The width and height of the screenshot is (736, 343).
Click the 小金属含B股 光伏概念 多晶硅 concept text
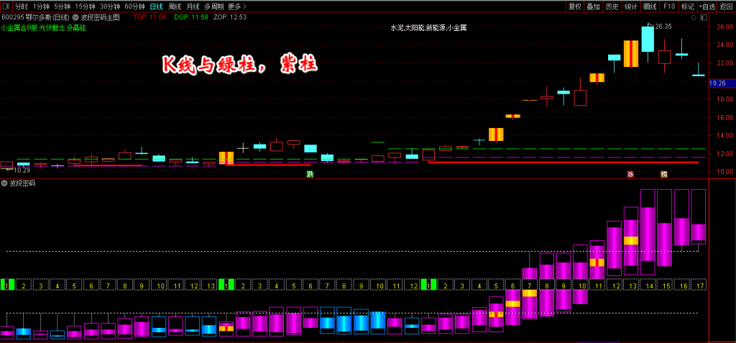coord(44,27)
